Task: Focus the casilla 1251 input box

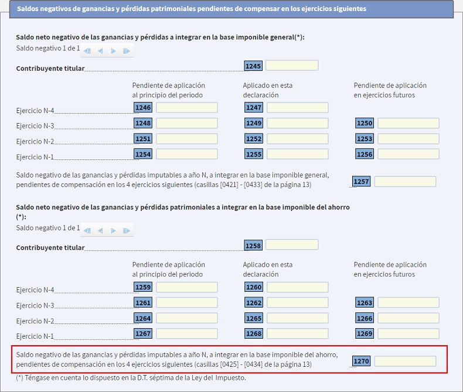Action: click(x=187, y=139)
